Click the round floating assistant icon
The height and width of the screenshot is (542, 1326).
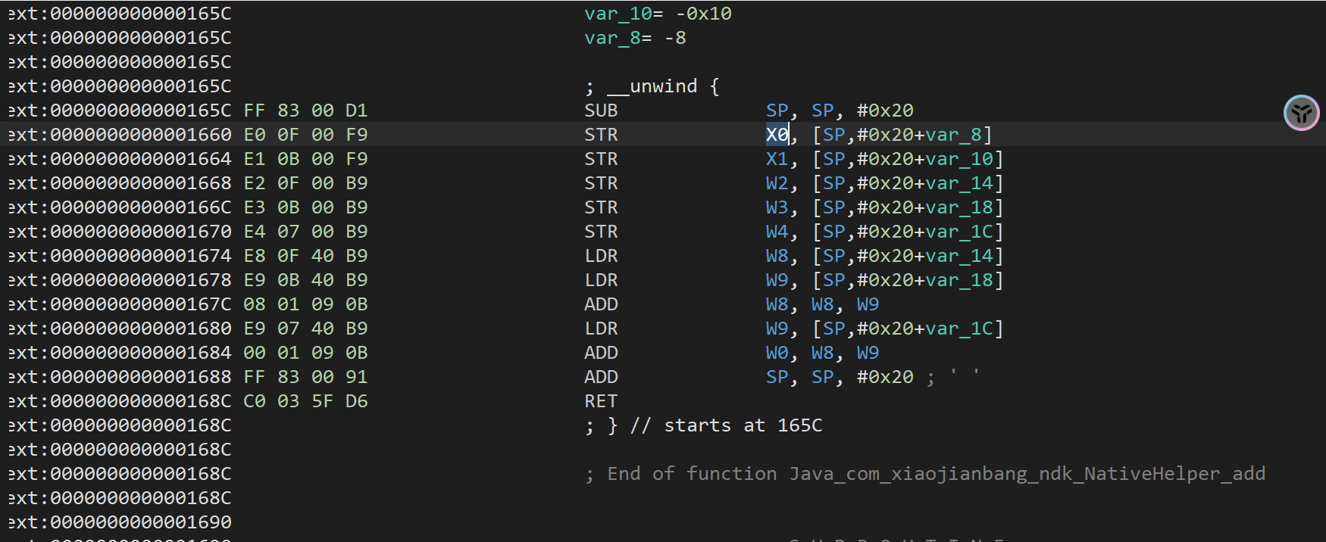(1301, 114)
